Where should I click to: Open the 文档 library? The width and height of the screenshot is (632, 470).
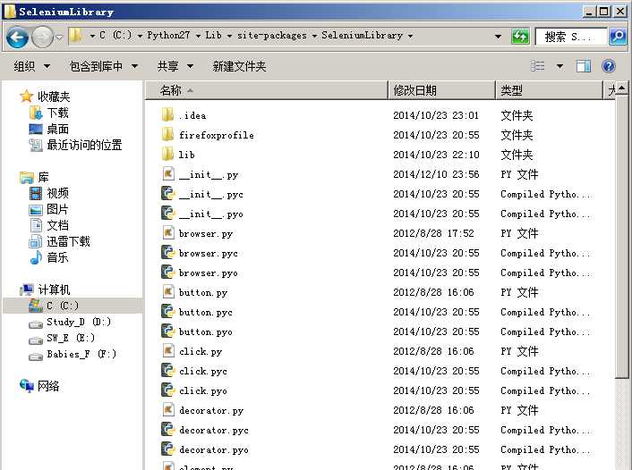(x=48, y=225)
